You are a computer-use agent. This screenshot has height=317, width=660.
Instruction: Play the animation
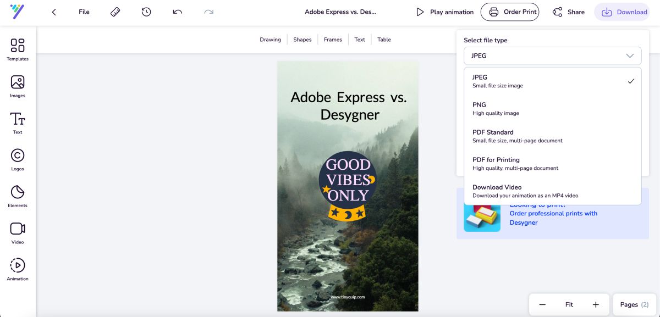point(444,12)
